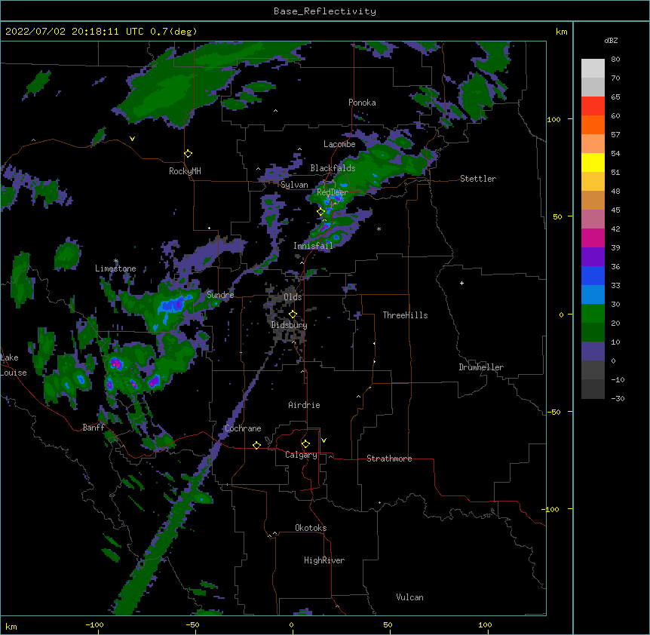The height and width of the screenshot is (635, 650).
Task: Click the 0 tick on the horizontal km axis
Action: (291, 625)
